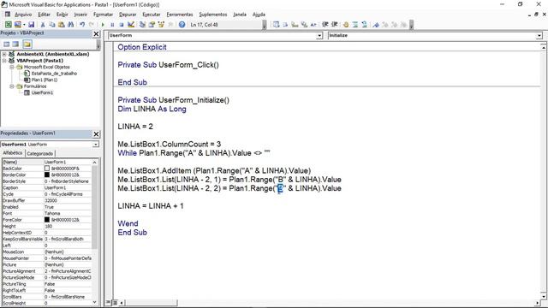Toggle breakpoint with the hand icon
This screenshot has height=308, width=548.
pyautogui.click(x=346, y=25)
